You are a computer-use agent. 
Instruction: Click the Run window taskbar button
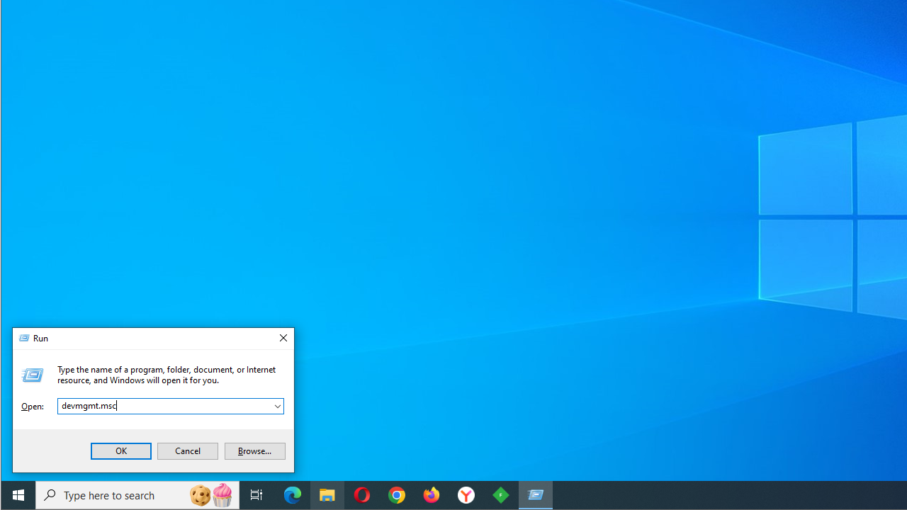pyautogui.click(x=535, y=494)
